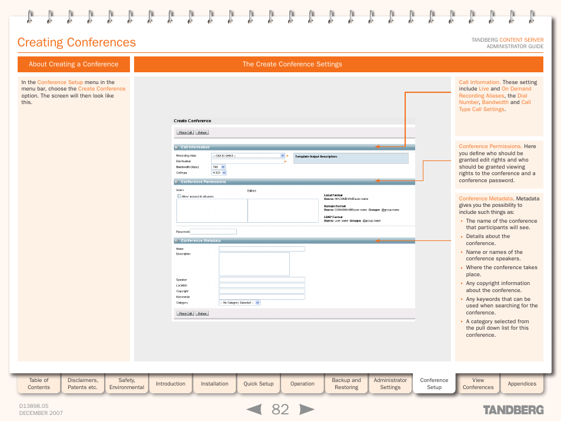Collapse Conference Permissions section icon
Image resolution: width=561 pixels, height=422 pixels.
[176, 182]
